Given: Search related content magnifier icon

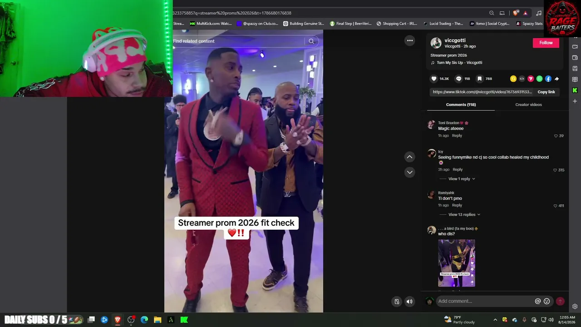Looking at the screenshot, I should (x=311, y=41).
